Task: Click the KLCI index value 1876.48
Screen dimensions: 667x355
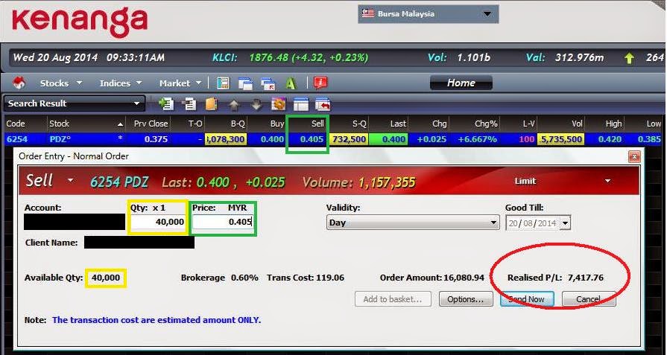Action: coord(269,58)
